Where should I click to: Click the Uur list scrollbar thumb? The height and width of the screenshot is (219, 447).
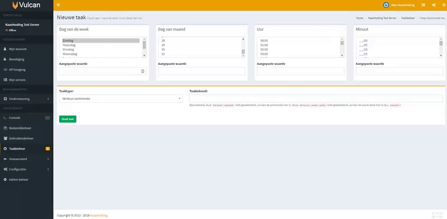click(x=342, y=43)
